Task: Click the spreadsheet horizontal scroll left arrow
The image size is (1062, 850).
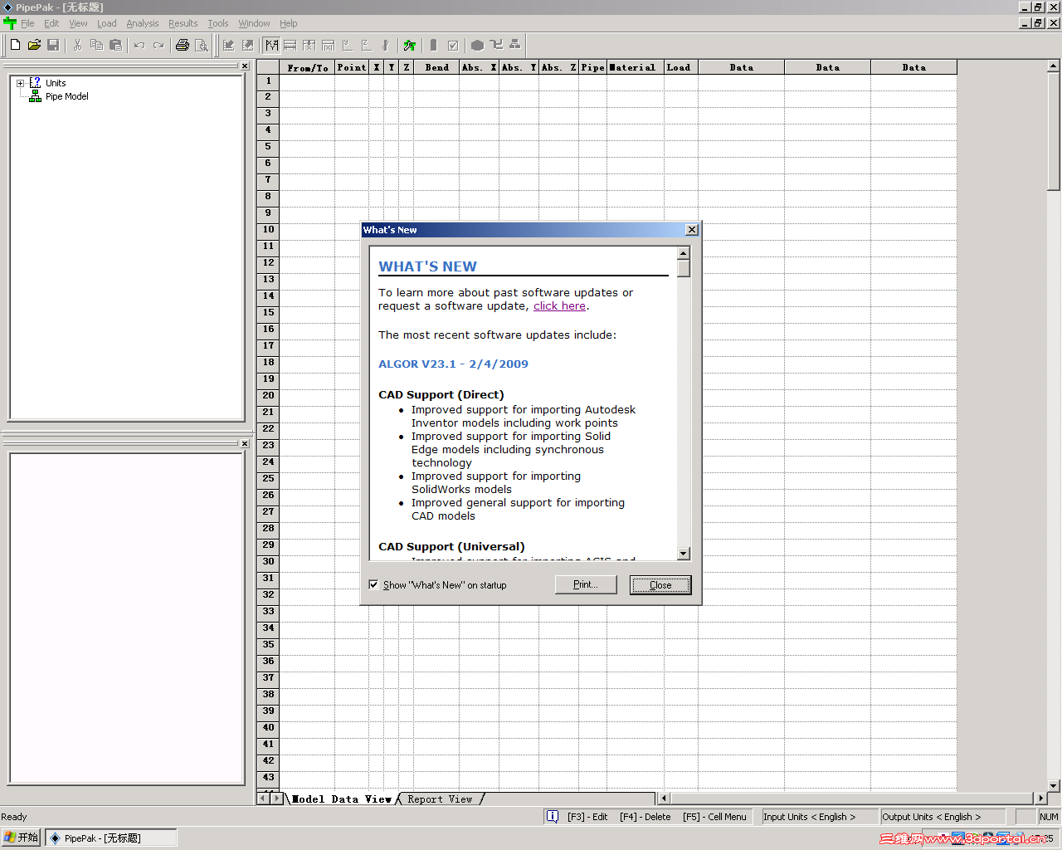Action: click(x=664, y=799)
